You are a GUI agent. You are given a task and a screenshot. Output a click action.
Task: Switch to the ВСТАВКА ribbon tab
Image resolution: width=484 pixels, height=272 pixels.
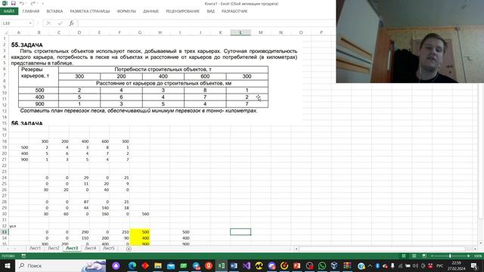54,11
